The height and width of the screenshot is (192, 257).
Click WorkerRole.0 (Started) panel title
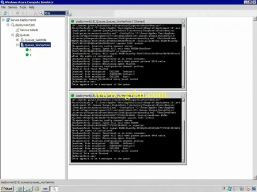coord(110,21)
